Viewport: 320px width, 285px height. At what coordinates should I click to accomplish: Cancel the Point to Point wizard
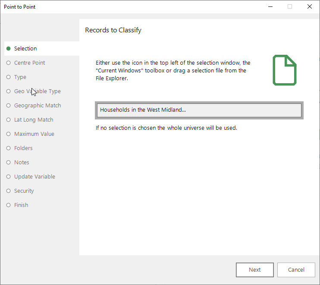pos(296,270)
